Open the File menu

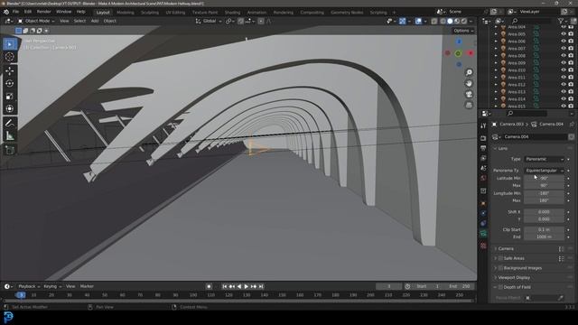click(x=15, y=12)
